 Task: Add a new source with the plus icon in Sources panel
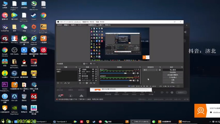click(80, 83)
